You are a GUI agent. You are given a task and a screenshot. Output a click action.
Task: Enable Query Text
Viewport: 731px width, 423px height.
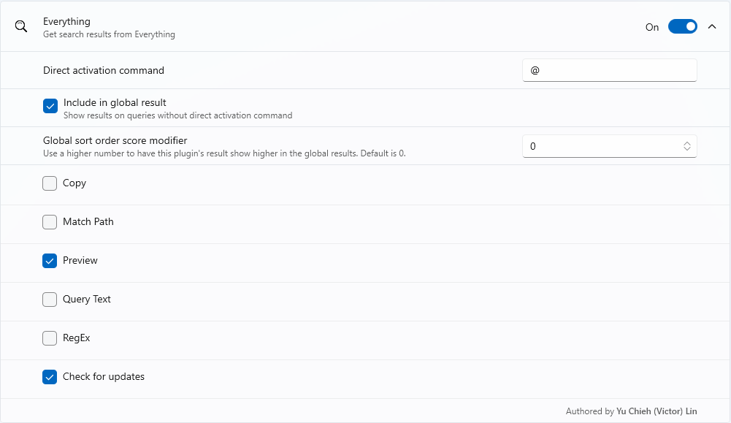pyautogui.click(x=50, y=300)
